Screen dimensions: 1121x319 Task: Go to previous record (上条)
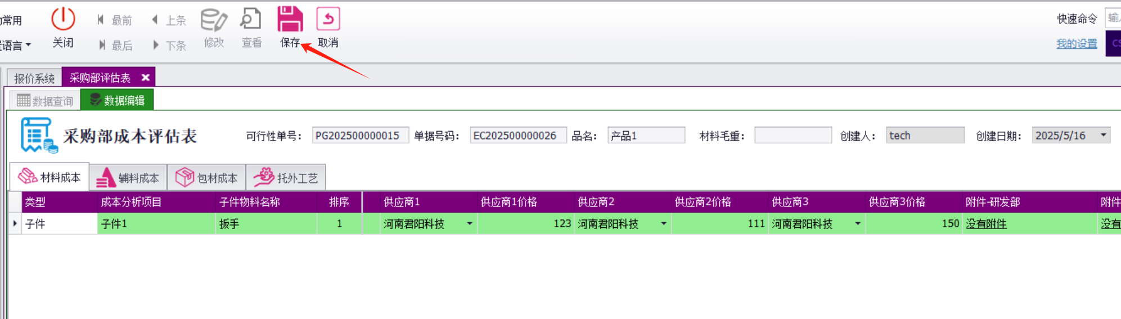[x=169, y=20]
